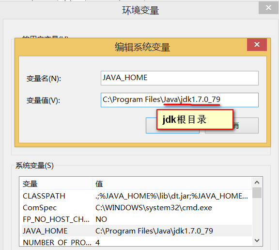
Task: Close the 环境变量 window
Action: coord(268,8)
